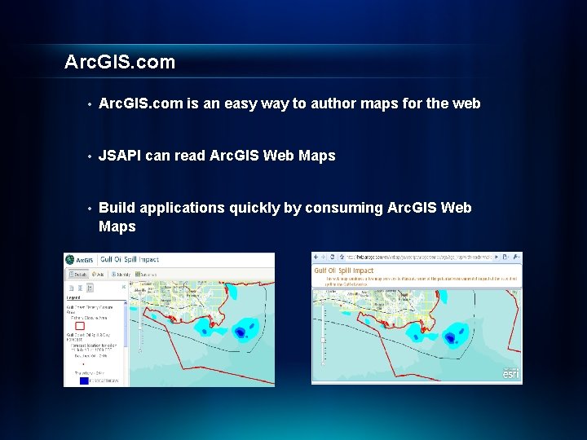Screen dimensions: 587x440
Task: Click browser Back arrow in right screenshot
Action: pos(316,257)
